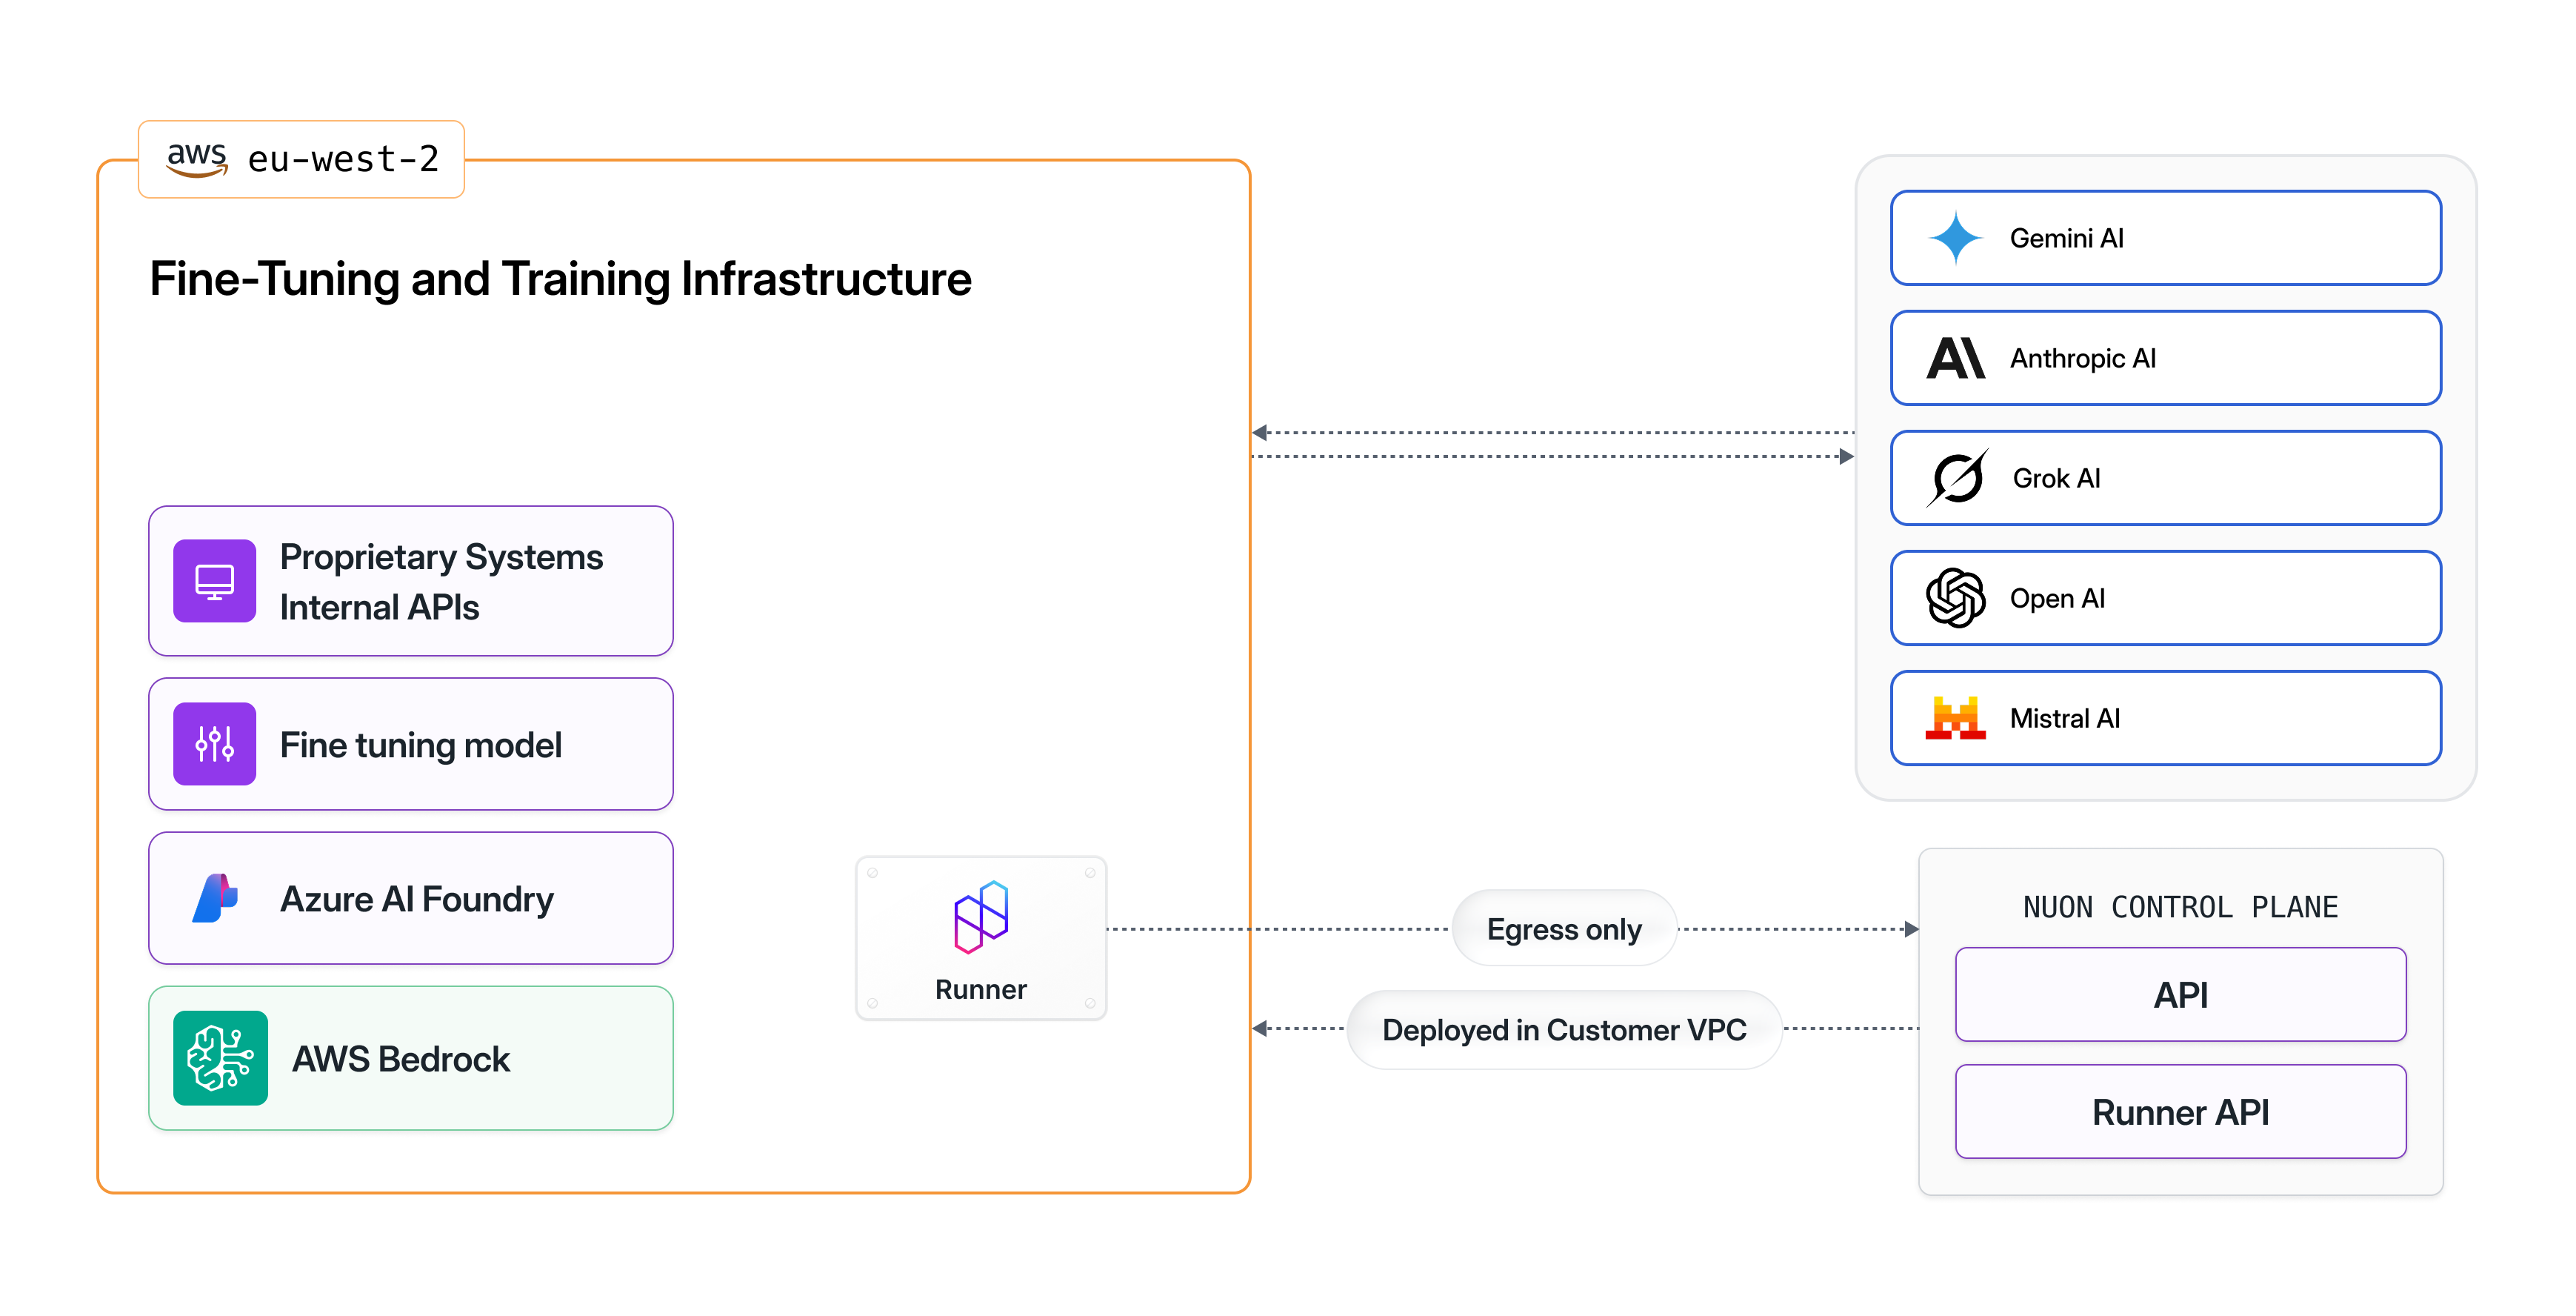Click the Anthropic logo icon
Viewport: 2576px width, 1316px height.
point(1955,359)
